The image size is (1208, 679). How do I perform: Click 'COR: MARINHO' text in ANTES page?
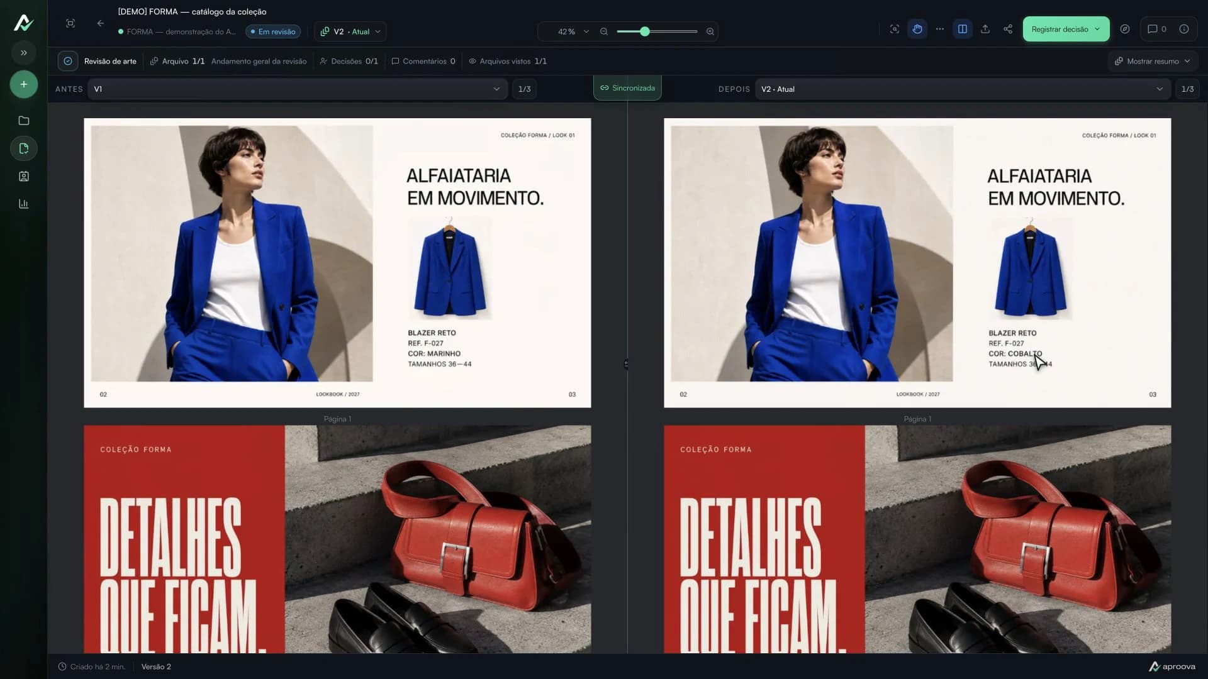click(434, 354)
